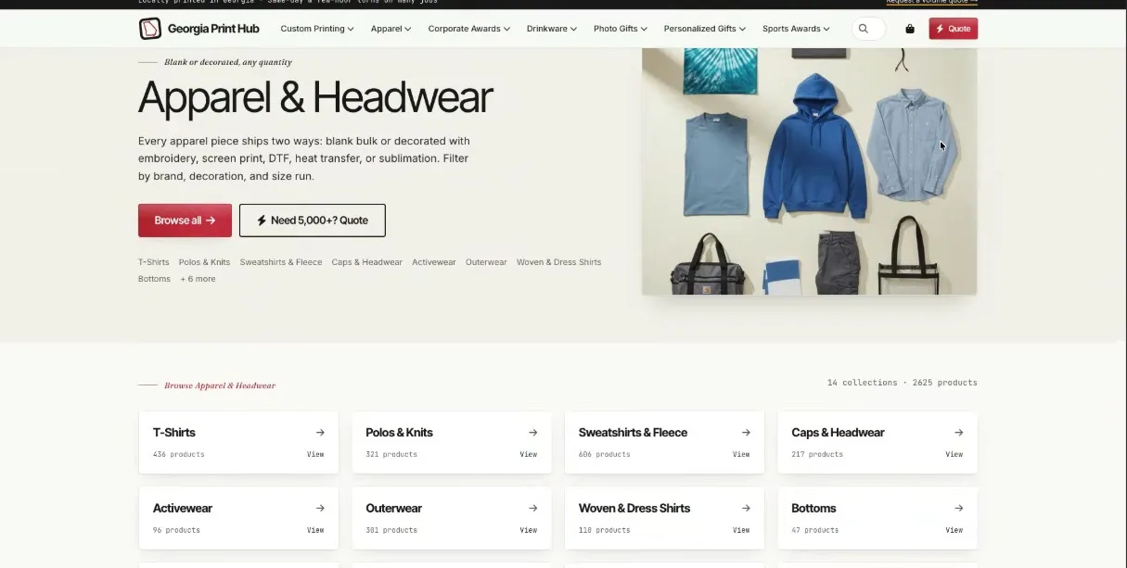Show the '+ 6 more' categories
This screenshot has width=1127, height=568.
click(198, 279)
